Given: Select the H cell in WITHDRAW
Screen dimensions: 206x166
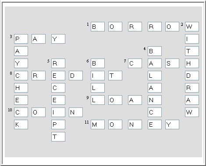Looking at the screenshot, I should pyautogui.click(x=192, y=63).
